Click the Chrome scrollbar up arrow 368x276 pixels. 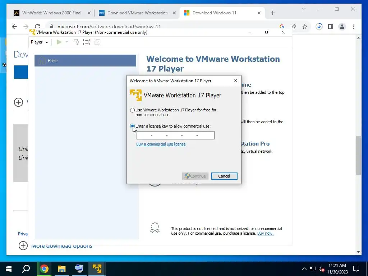358,37
